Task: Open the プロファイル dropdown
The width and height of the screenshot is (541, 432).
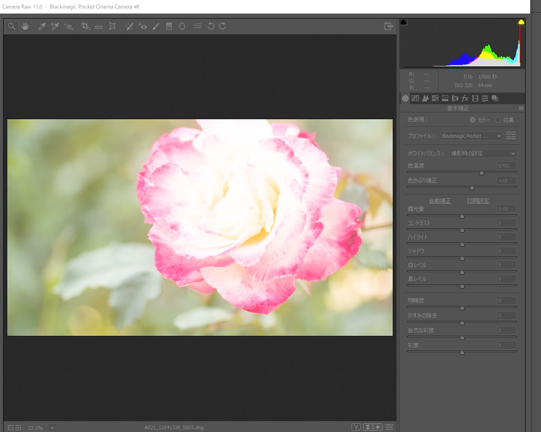Action: pos(471,136)
